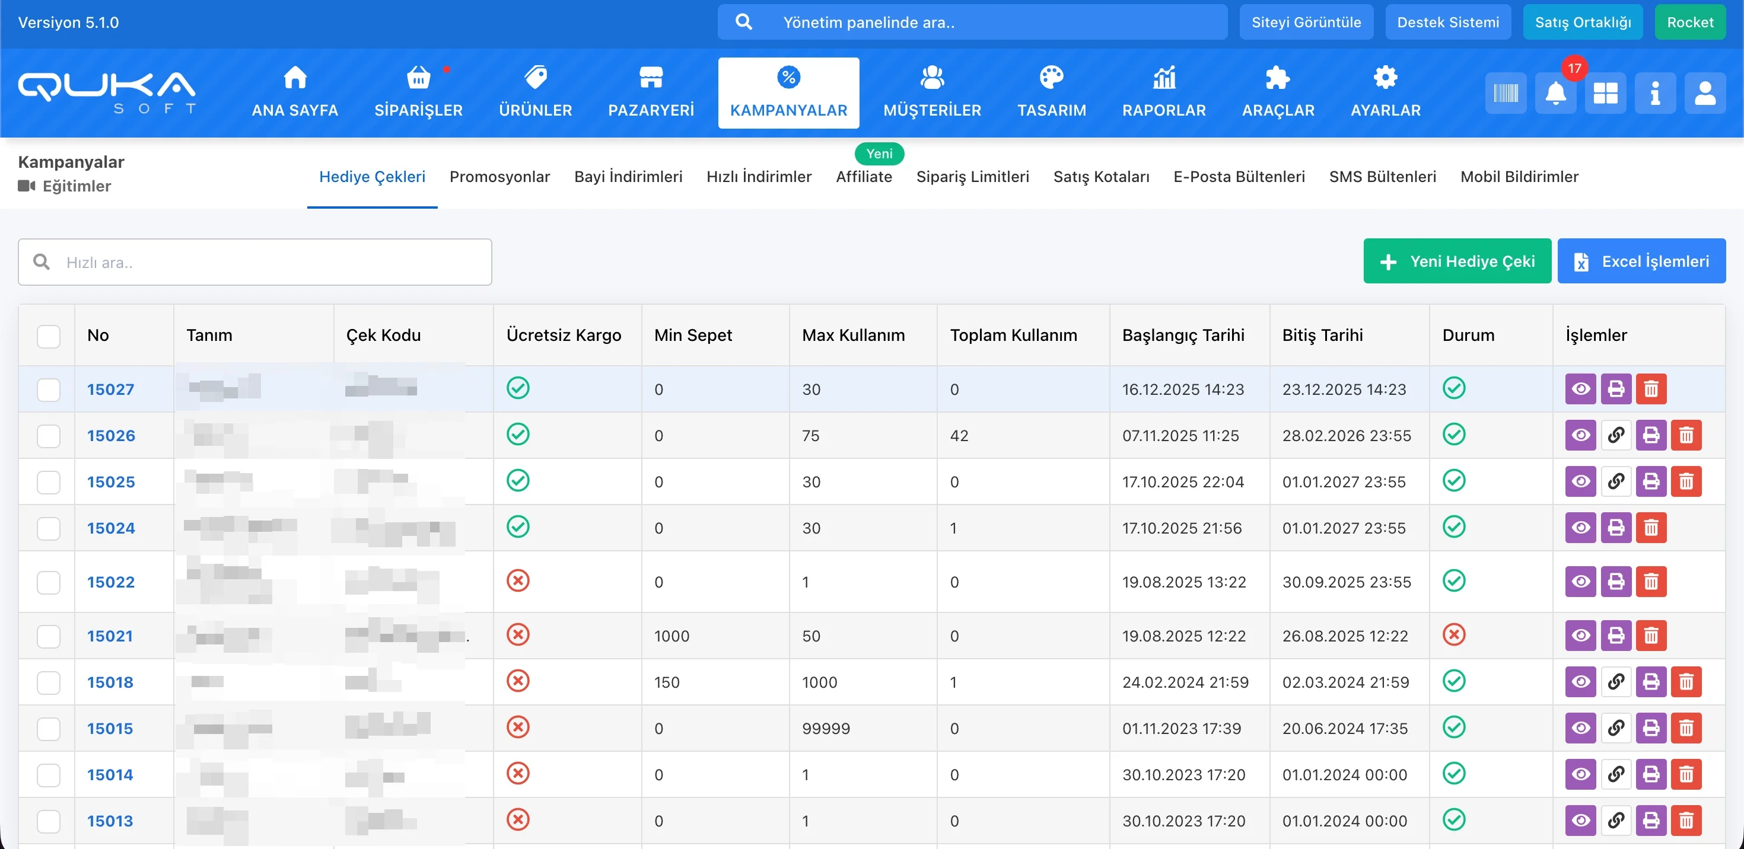Screen dimensions: 1744x849
Task: Open Excel İşlemleri button
Action: tap(1640, 261)
